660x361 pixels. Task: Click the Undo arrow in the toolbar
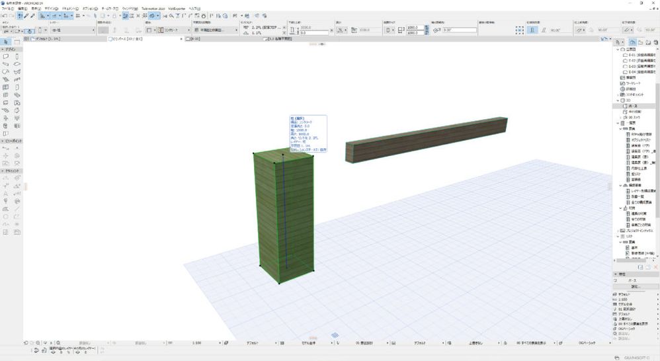pyautogui.click(x=5, y=15)
